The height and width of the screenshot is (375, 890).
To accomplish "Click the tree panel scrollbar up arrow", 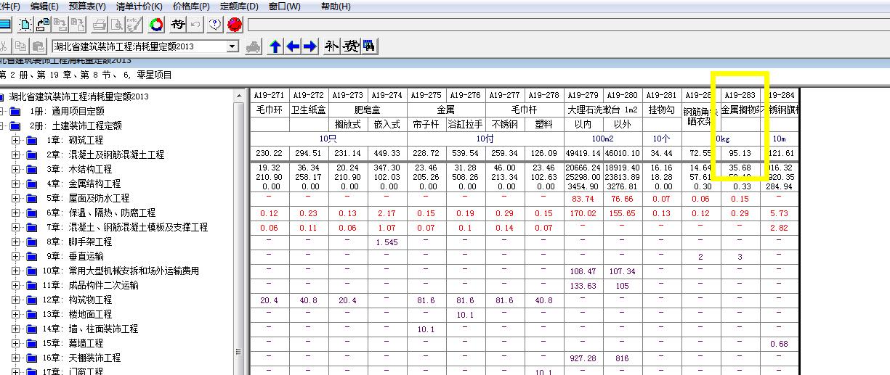I will [x=239, y=96].
